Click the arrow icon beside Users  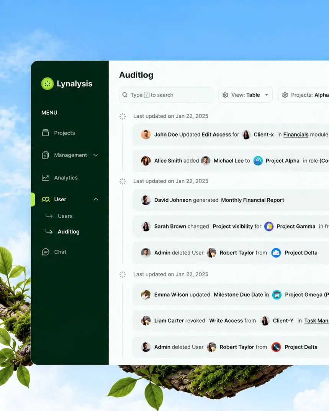tap(49, 216)
